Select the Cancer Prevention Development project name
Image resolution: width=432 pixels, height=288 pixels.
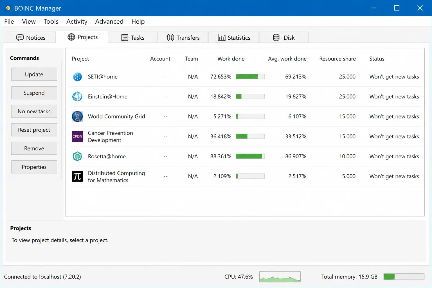coord(110,136)
